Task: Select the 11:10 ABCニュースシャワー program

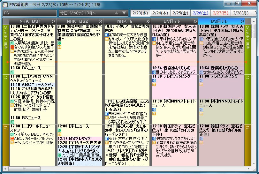Action: tap(32, 85)
